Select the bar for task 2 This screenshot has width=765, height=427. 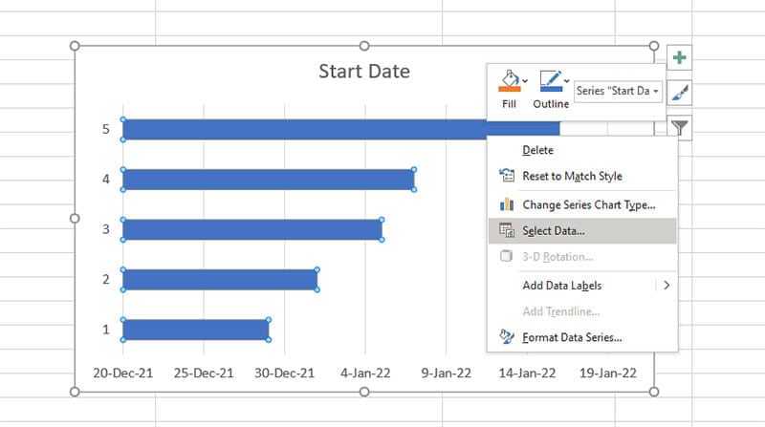220,280
